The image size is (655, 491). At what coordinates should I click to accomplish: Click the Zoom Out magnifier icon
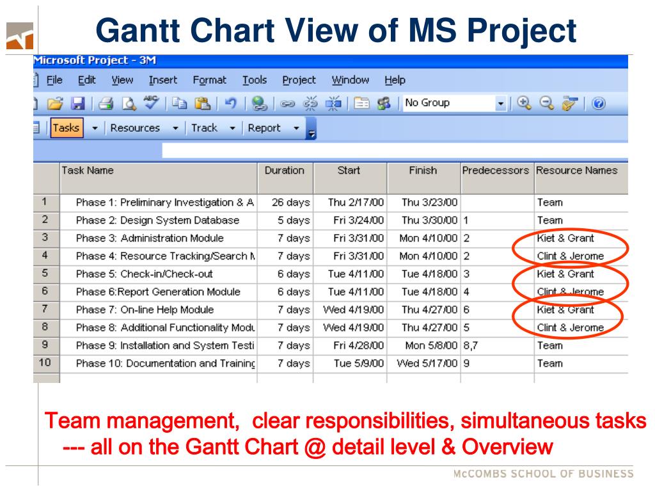(546, 103)
